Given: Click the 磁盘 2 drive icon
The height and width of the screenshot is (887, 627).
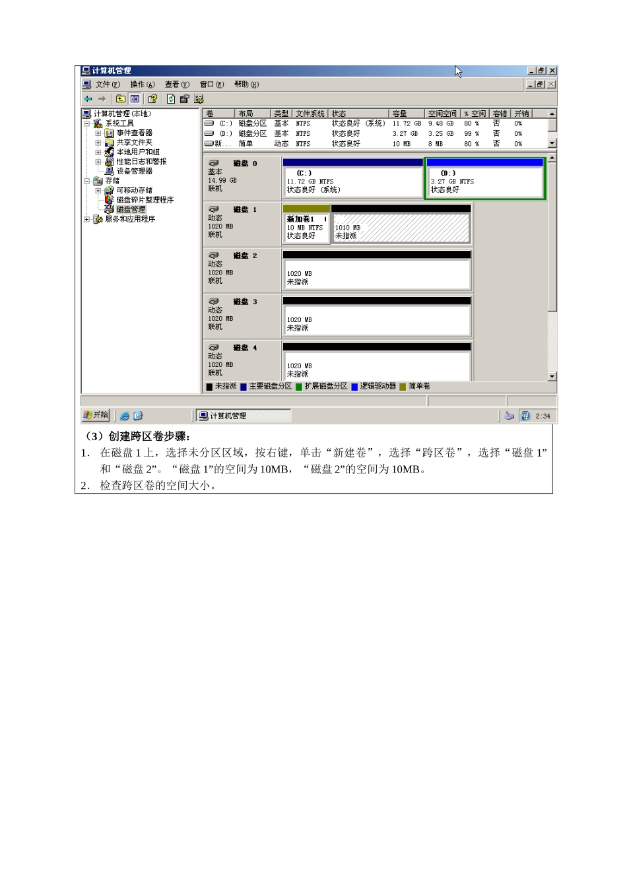Looking at the screenshot, I should coord(214,255).
